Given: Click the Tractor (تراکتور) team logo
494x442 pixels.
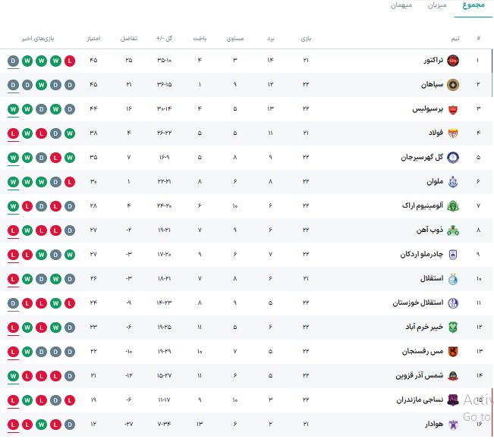Looking at the screenshot, I should coord(453,61).
